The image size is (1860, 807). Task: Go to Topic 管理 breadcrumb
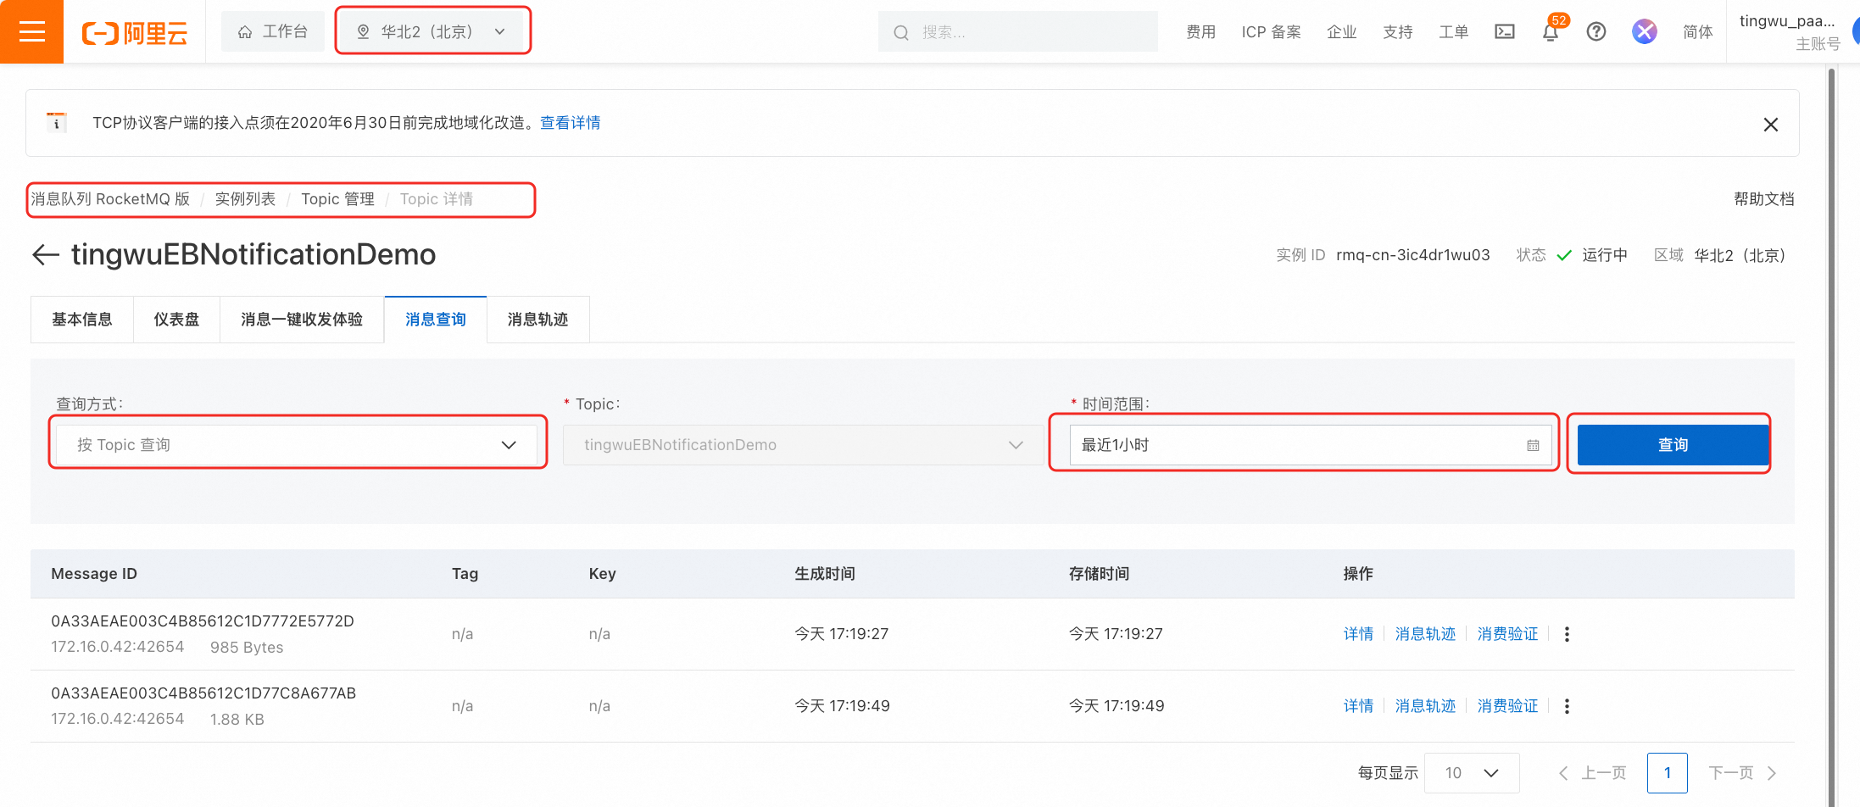[337, 199]
